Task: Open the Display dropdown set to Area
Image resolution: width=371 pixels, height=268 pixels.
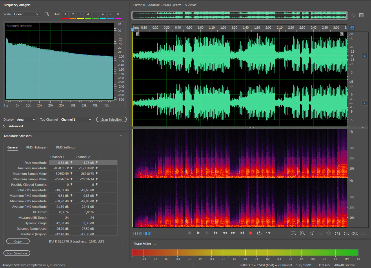Action: 26,120
